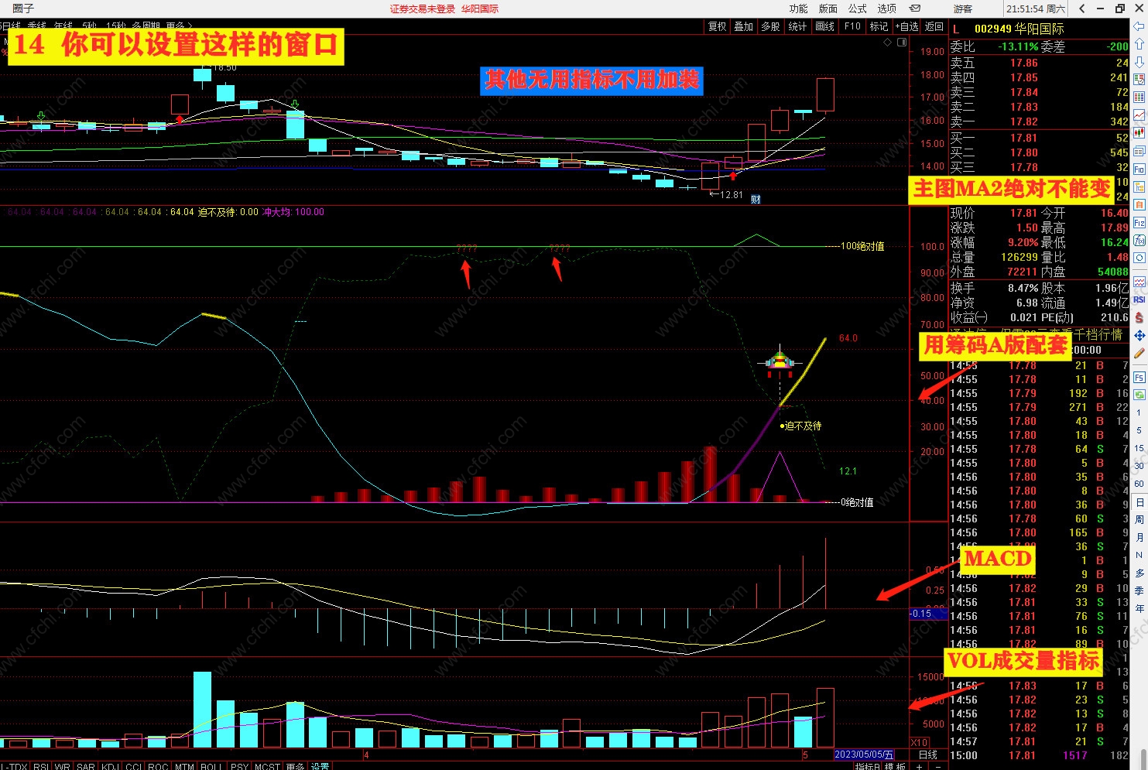Open the time-sharing line chart icon
This screenshot has width=1148, height=770.
(x=1139, y=115)
